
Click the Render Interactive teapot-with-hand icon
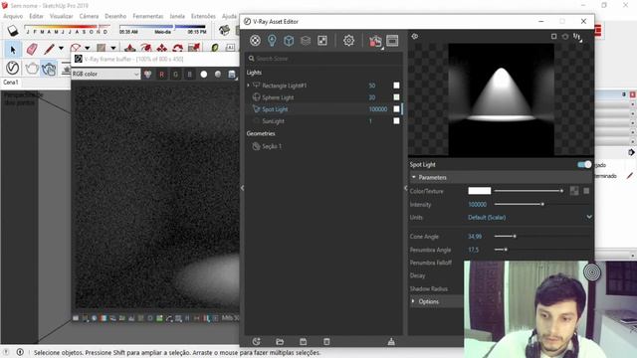pos(49,69)
